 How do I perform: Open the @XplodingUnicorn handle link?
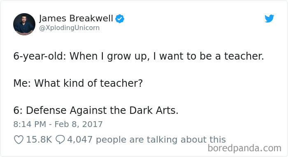(70, 28)
